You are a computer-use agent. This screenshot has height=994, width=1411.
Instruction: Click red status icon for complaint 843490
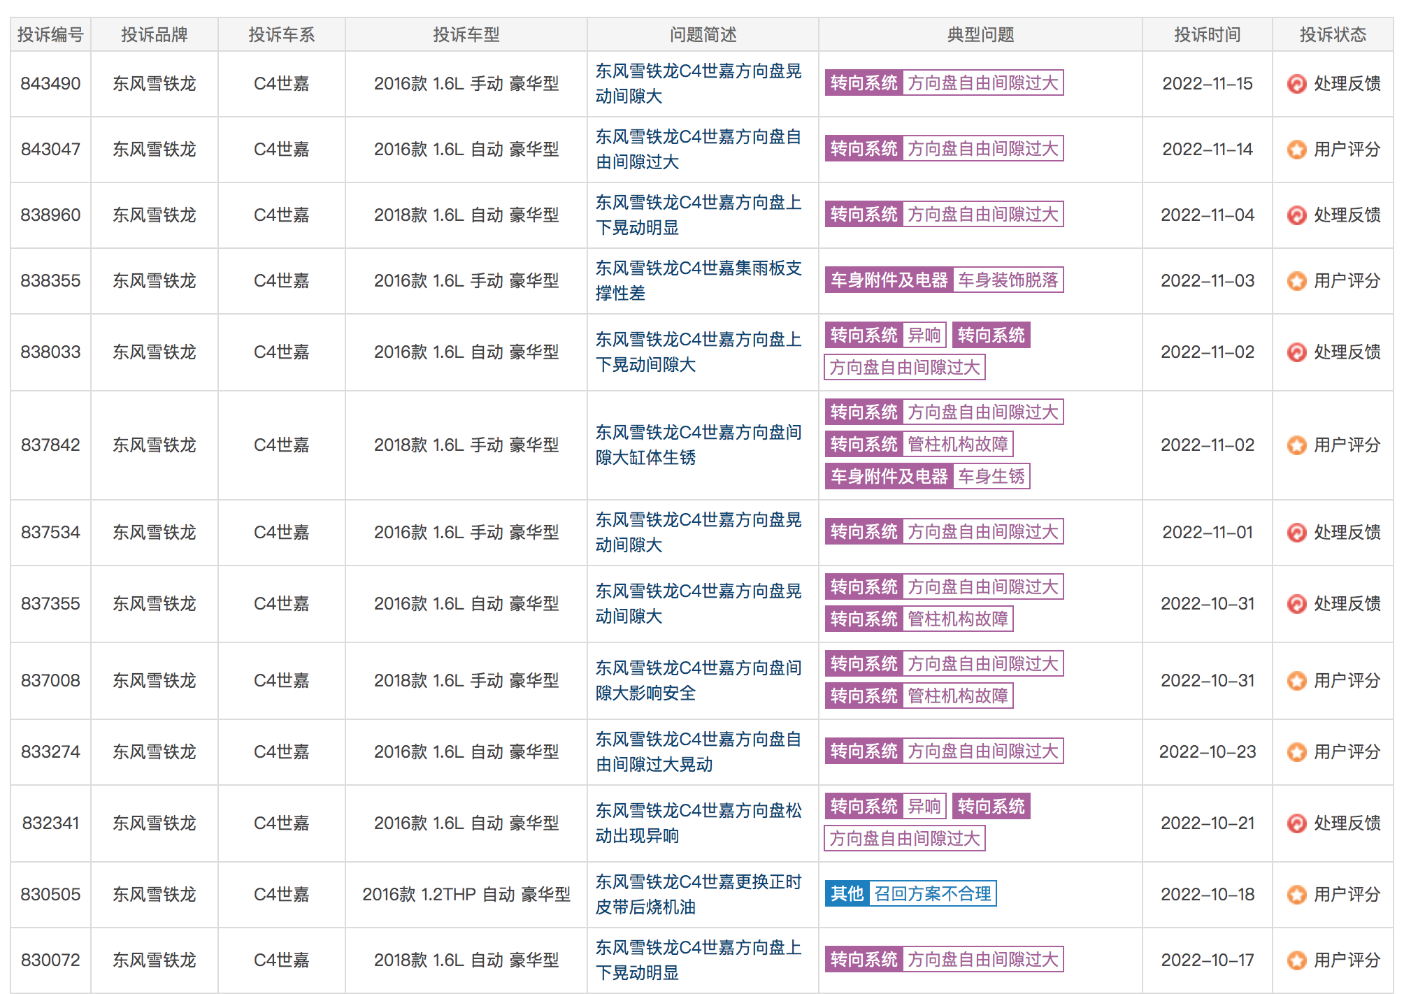point(1296,84)
